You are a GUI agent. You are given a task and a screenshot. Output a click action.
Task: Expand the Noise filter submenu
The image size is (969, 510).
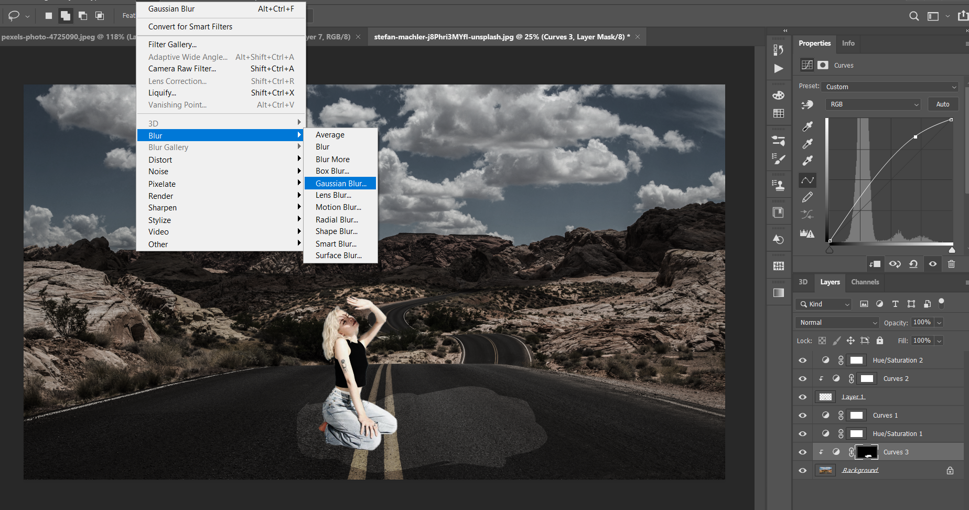(220, 172)
